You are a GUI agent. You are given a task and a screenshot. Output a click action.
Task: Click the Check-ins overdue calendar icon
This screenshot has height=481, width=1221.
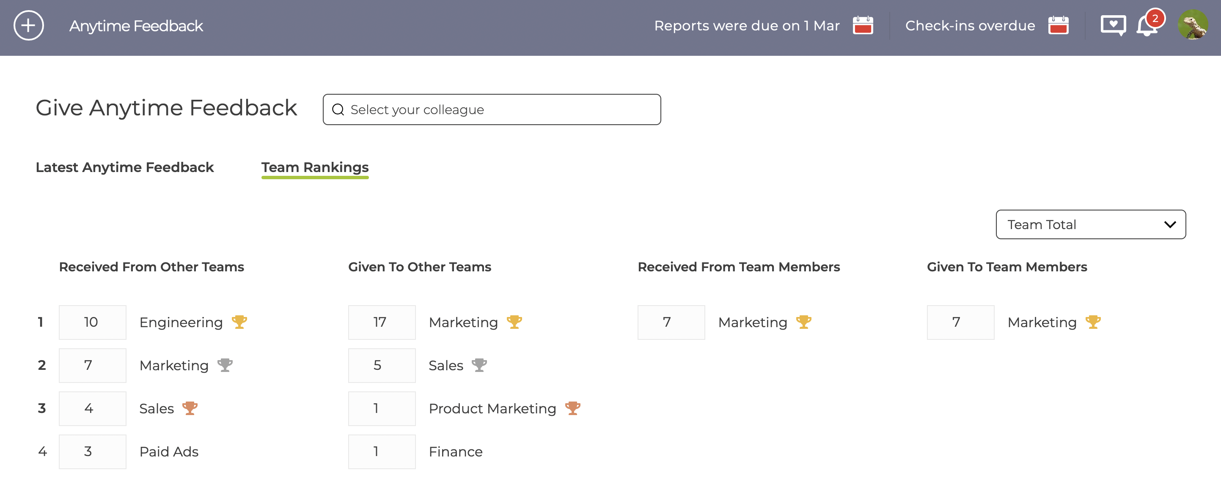[1058, 25]
